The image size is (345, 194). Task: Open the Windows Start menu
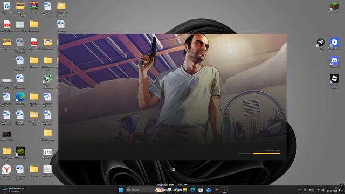click(121, 190)
